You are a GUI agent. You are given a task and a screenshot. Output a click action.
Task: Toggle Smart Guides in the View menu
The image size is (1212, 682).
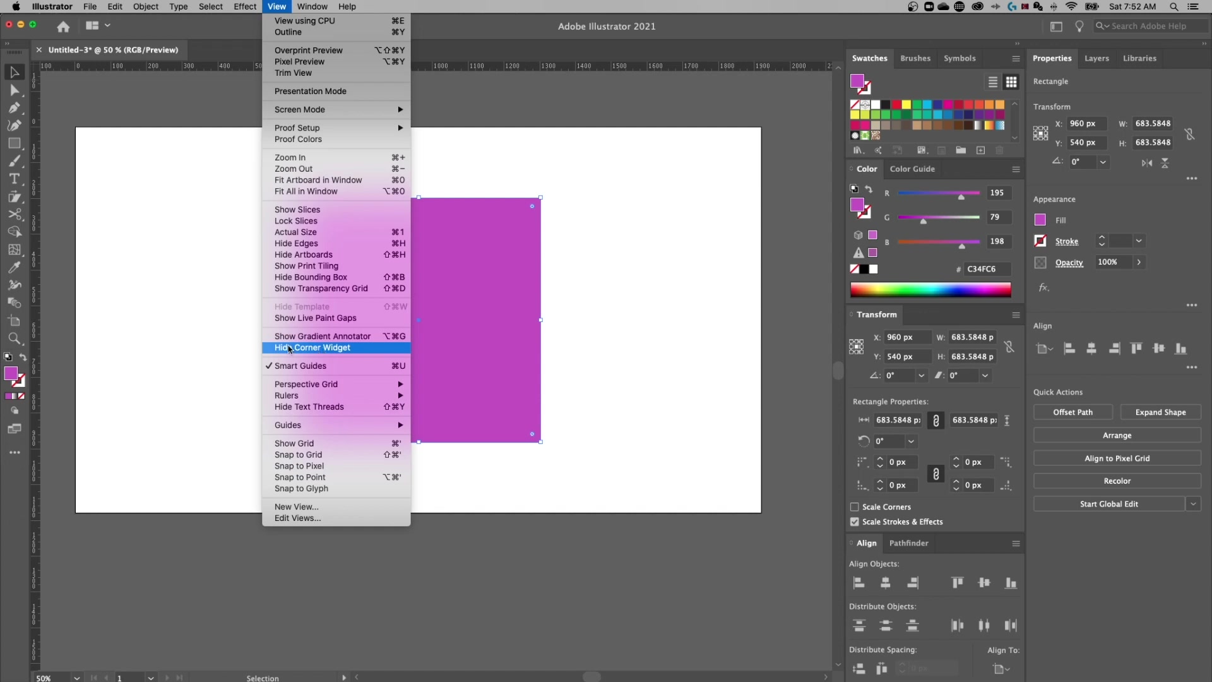coord(302,366)
